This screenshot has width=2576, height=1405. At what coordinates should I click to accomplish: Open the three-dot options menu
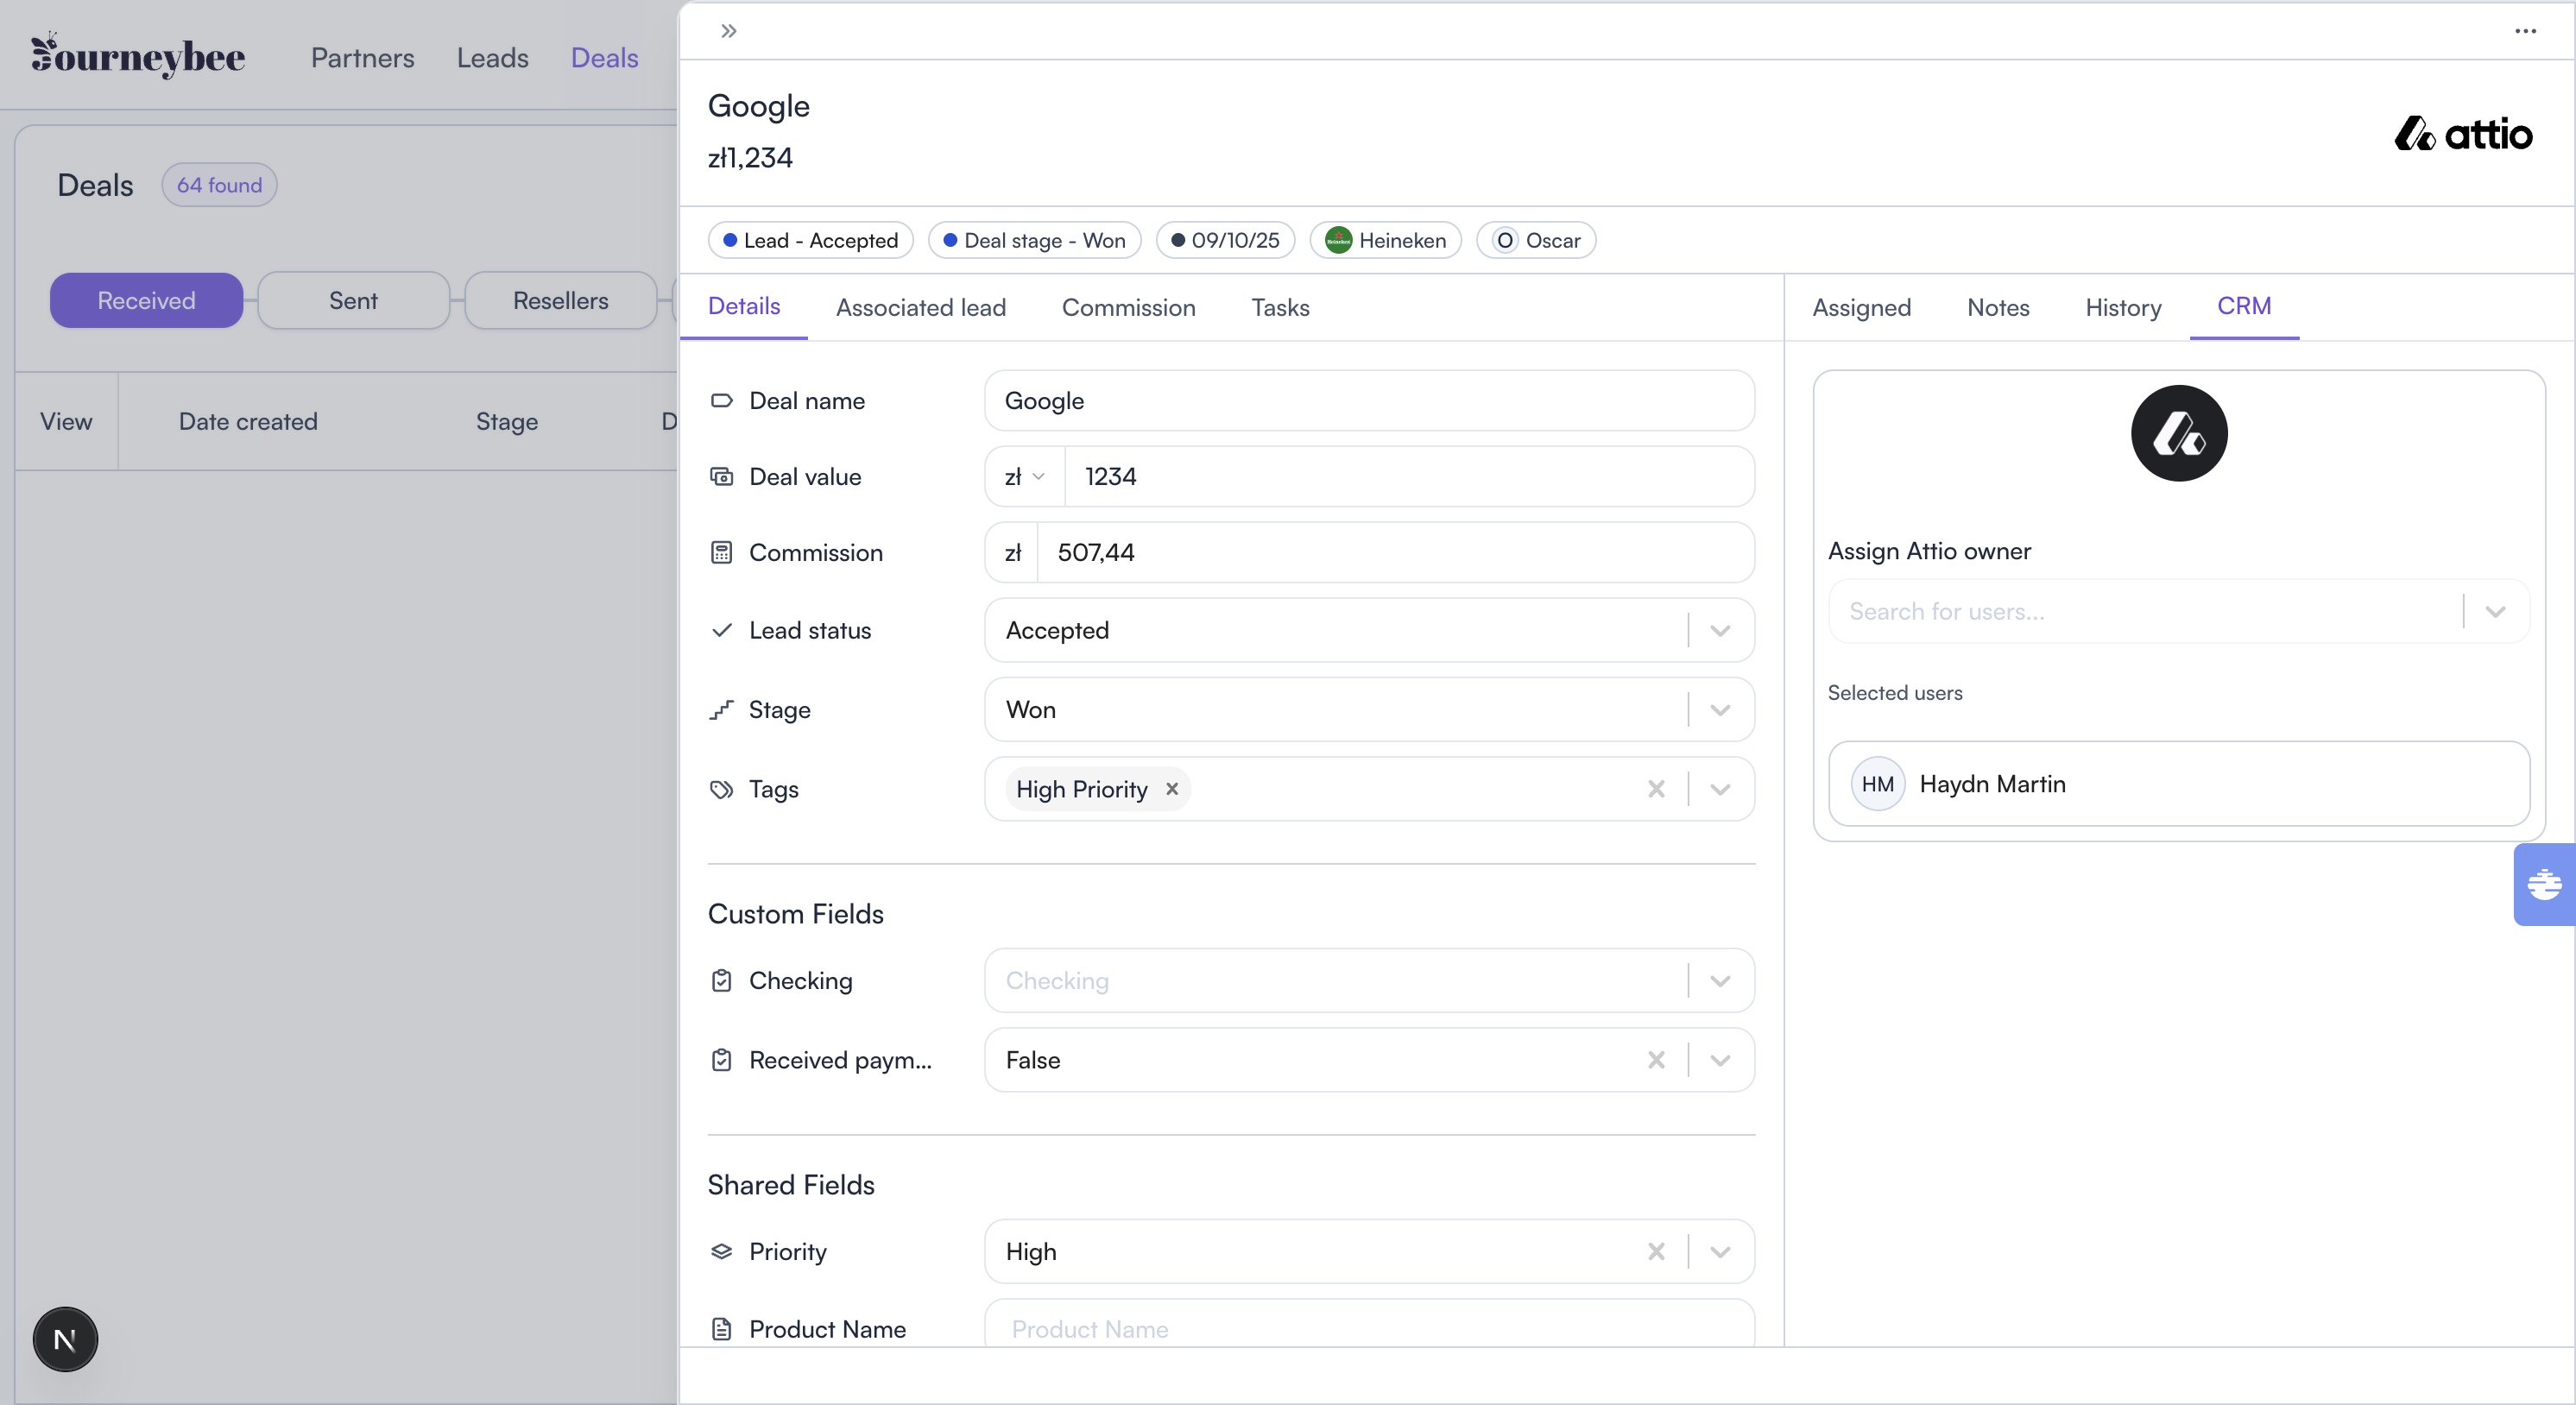(x=2525, y=31)
